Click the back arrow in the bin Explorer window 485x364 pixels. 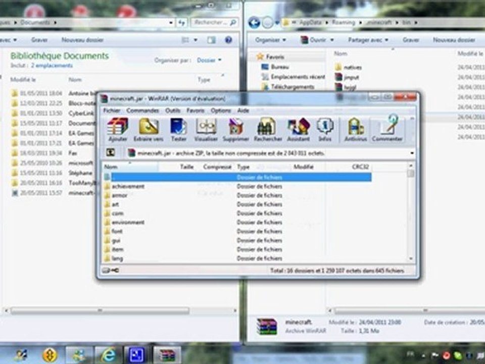pyautogui.click(x=254, y=23)
